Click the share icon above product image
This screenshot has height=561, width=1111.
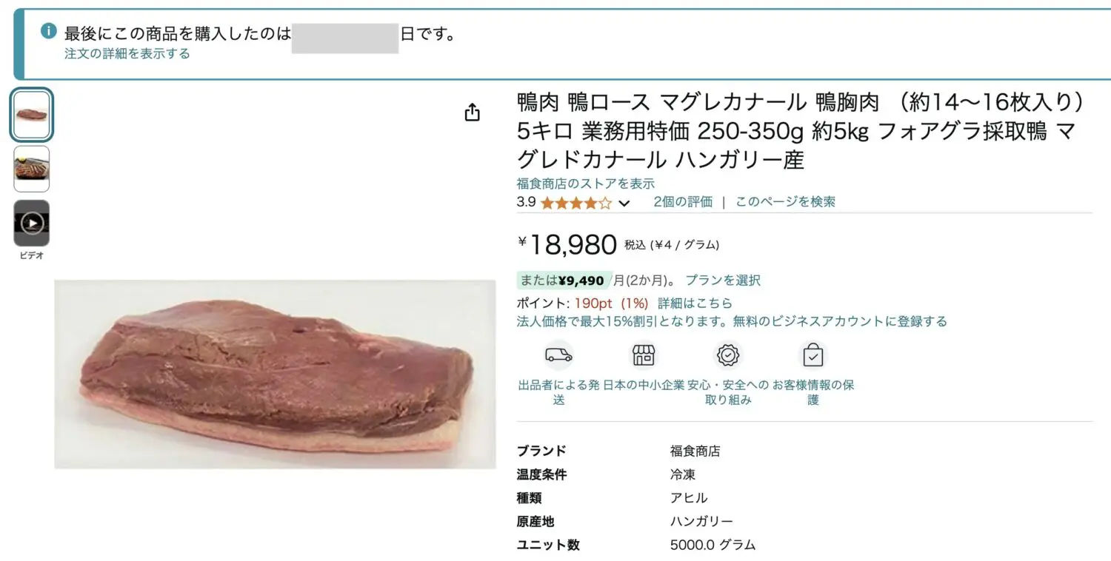pos(472,112)
